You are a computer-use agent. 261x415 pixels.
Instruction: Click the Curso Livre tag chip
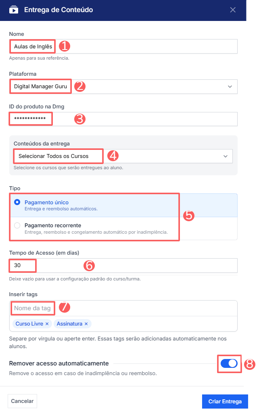click(29, 324)
